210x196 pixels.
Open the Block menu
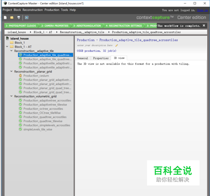tap(17, 10)
